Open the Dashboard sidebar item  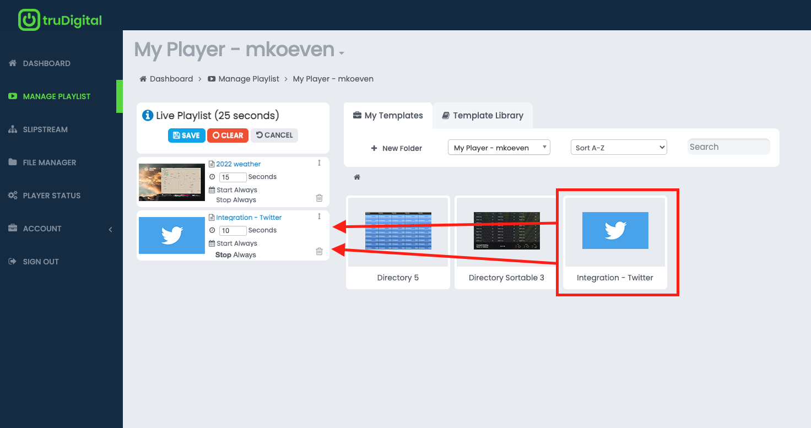coord(47,63)
